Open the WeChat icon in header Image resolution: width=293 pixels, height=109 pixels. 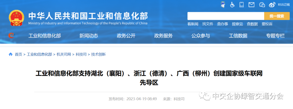(x=262, y=5)
